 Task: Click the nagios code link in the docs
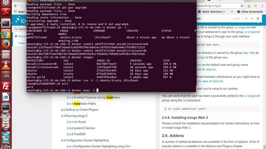coord(211,70)
